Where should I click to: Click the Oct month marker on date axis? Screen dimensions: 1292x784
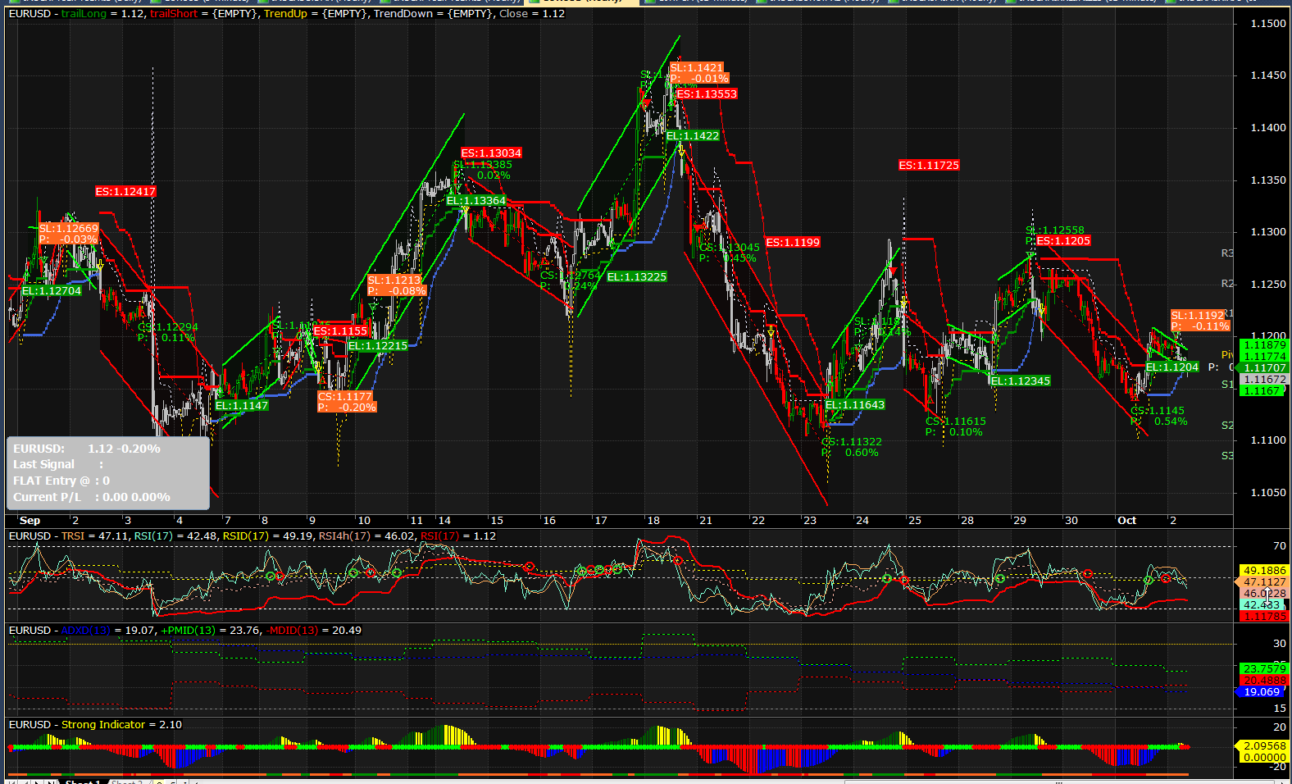pyautogui.click(x=1127, y=520)
